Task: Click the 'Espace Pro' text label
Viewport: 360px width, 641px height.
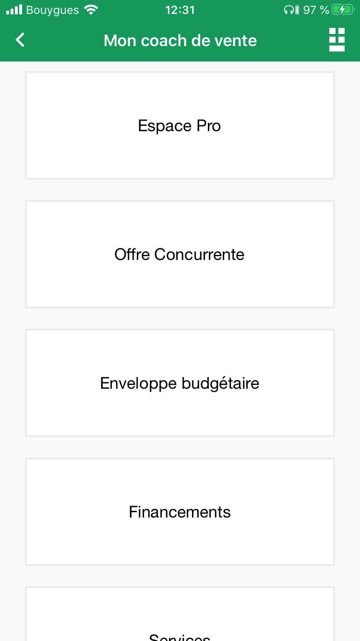Action: point(180,126)
